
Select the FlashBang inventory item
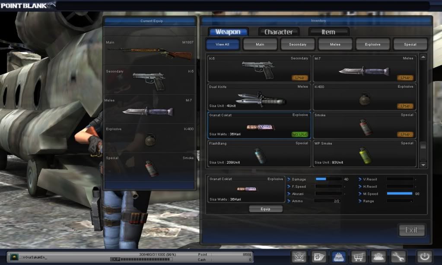(259, 154)
